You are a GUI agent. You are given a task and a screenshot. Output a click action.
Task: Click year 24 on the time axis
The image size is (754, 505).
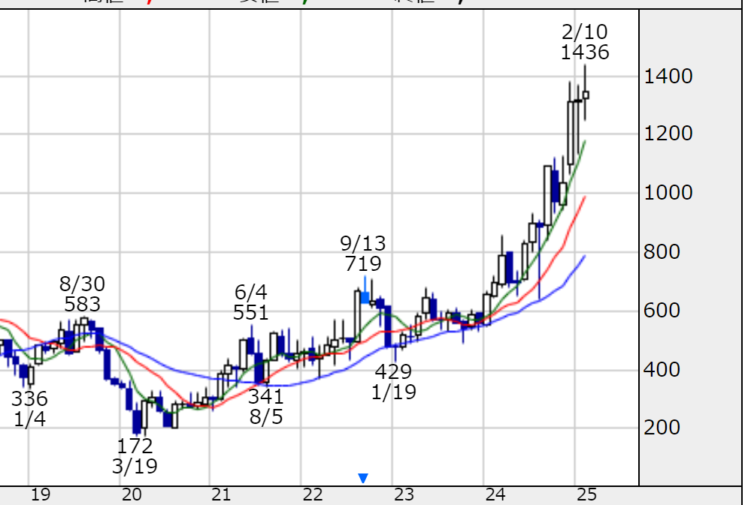point(495,494)
